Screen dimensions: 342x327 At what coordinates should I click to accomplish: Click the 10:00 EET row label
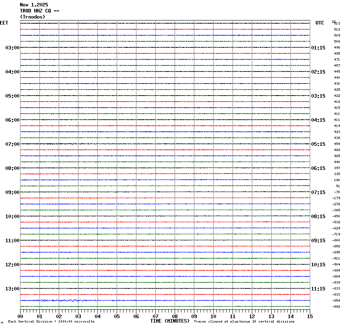[12, 217]
